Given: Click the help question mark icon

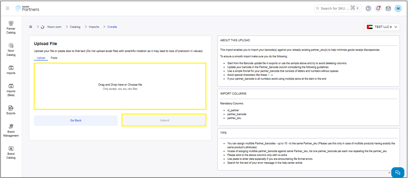Looking at the screenshot, I should [x=368, y=8].
